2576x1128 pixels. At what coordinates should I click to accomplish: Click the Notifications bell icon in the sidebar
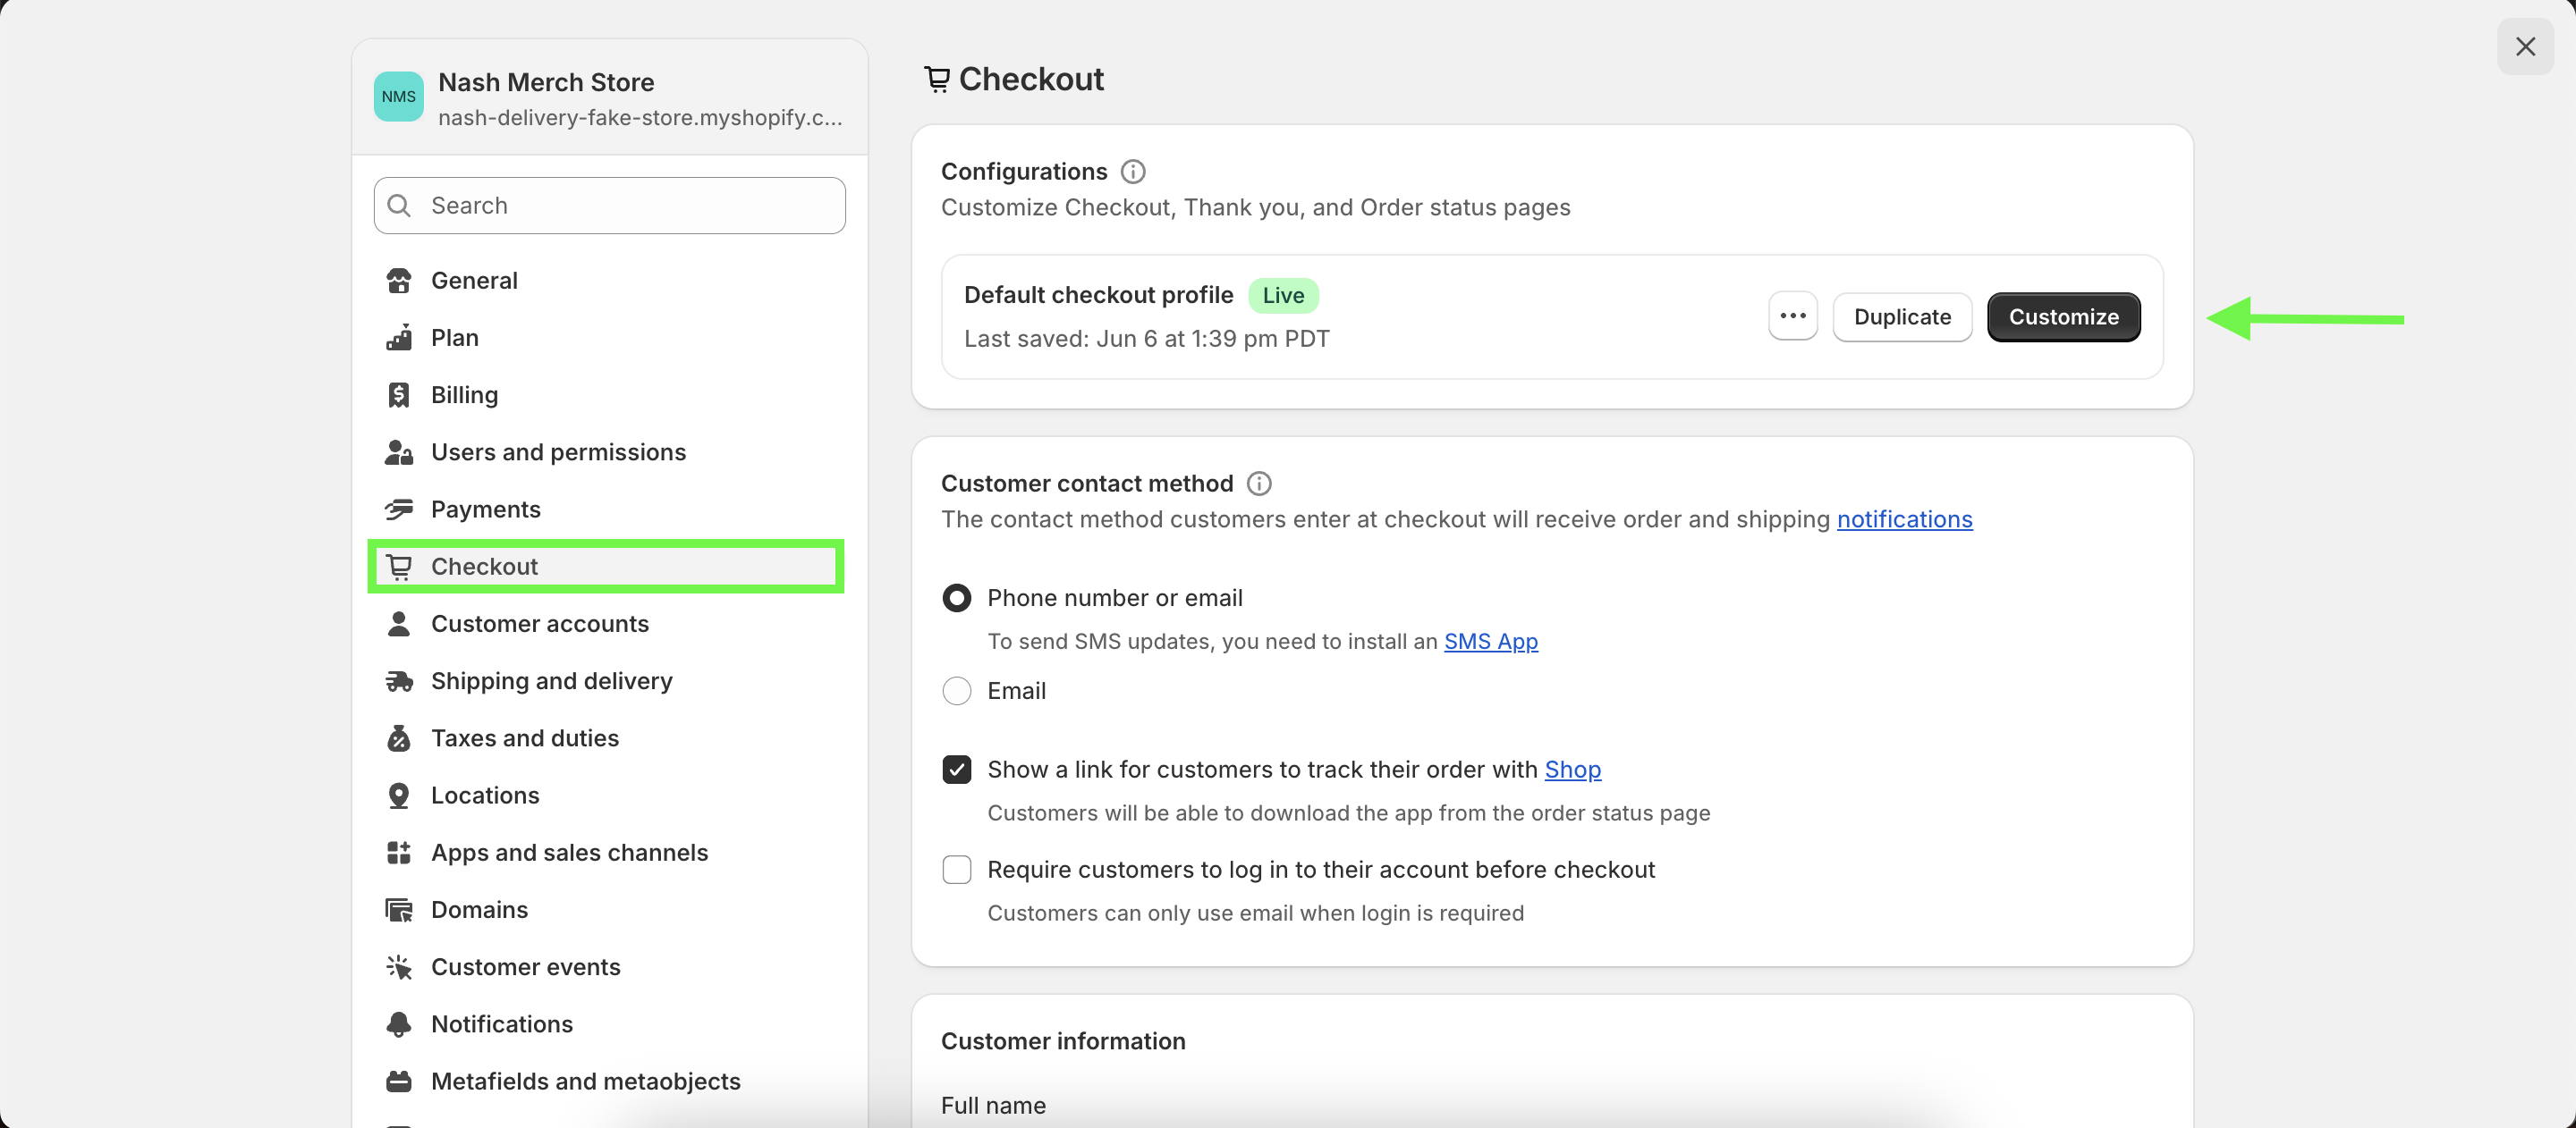(399, 1024)
